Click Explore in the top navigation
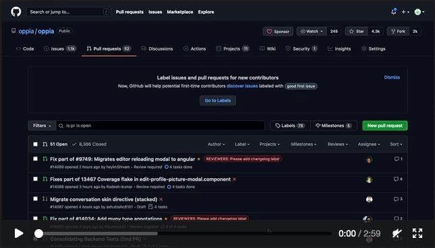Viewport: 435px width, 248px height. (x=206, y=12)
